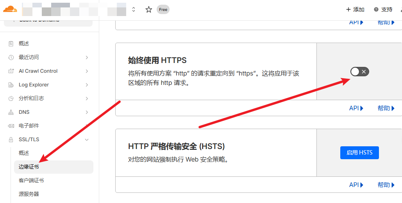The height and width of the screenshot is (203, 402).
Task: Click the 电子邮件 envelope icon
Action: click(x=11, y=126)
